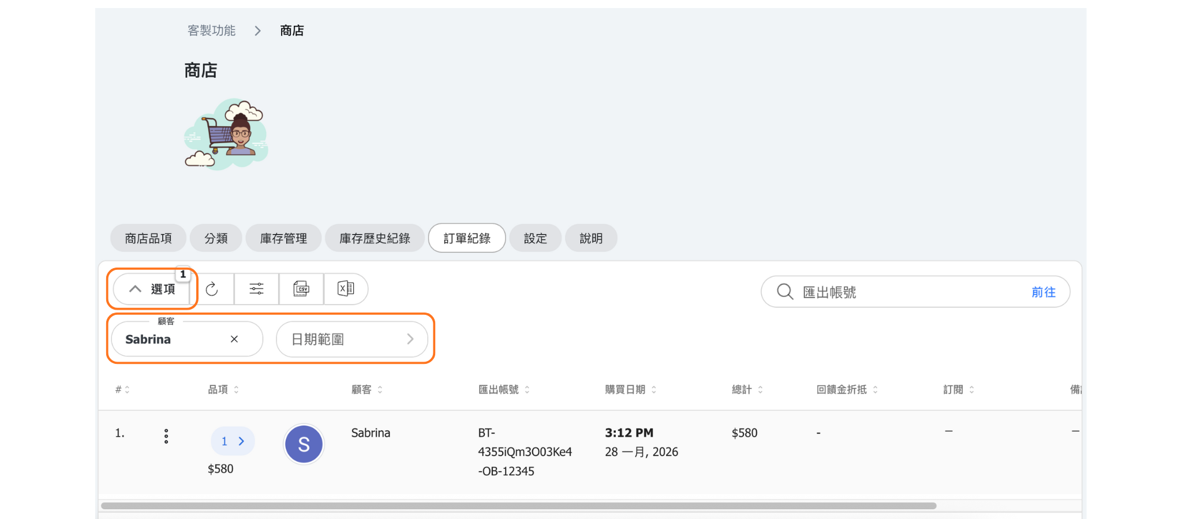1182x519 pixels.
Task: Open the 日期範圍 date range picker
Action: point(351,339)
